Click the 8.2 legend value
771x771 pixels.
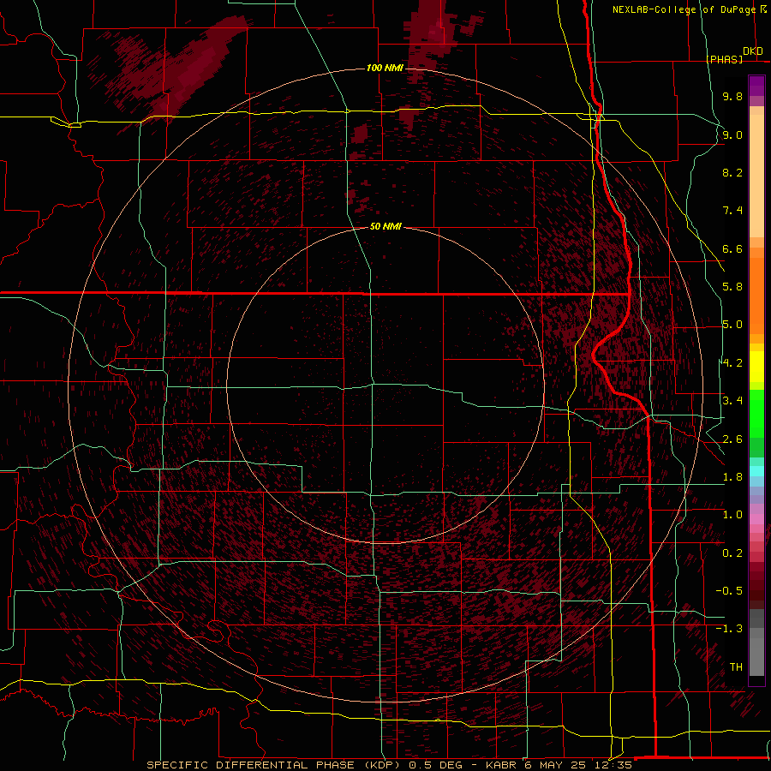tap(732, 172)
